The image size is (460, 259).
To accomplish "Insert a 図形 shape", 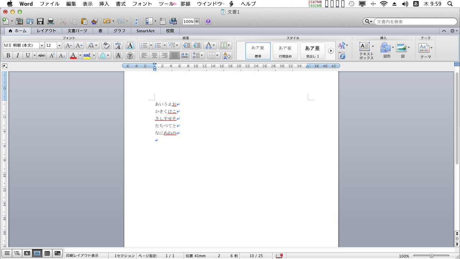I will 387,51.
